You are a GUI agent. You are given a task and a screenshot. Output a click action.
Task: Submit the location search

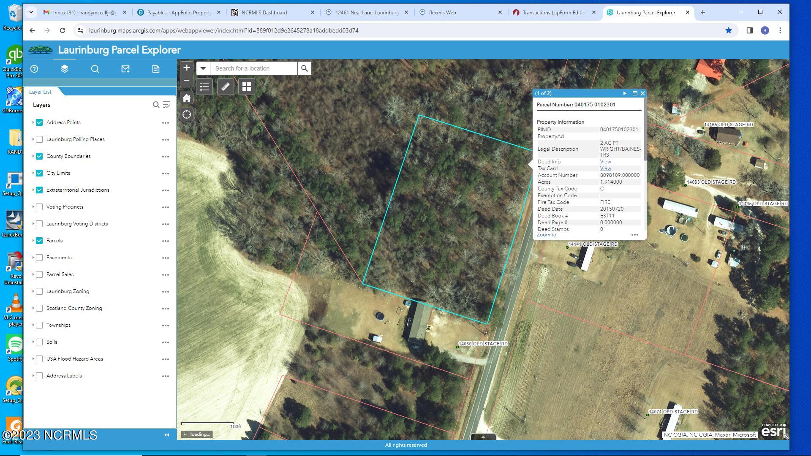tap(305, 68)
